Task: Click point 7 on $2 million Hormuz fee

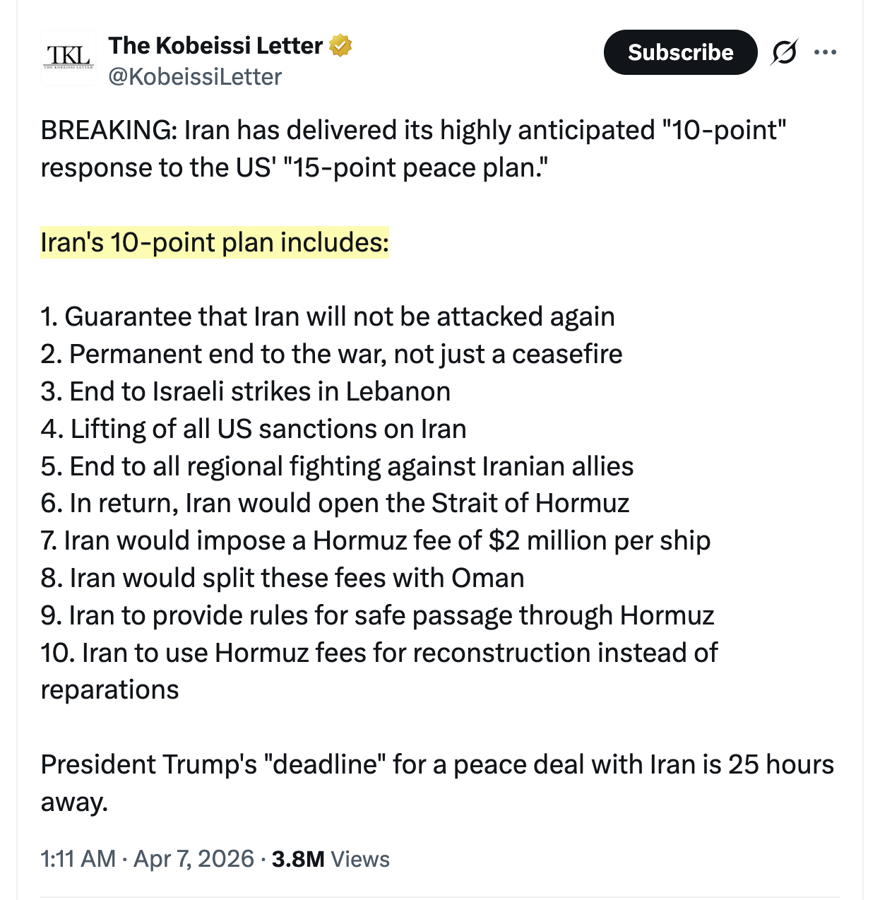Action: [x=375, y=540]
